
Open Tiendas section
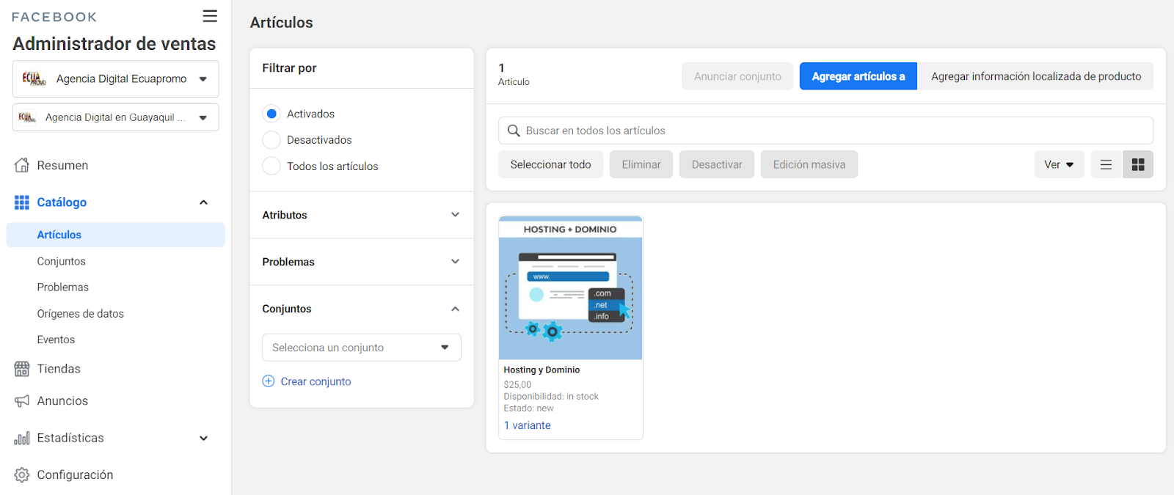[x=59, y=369]
